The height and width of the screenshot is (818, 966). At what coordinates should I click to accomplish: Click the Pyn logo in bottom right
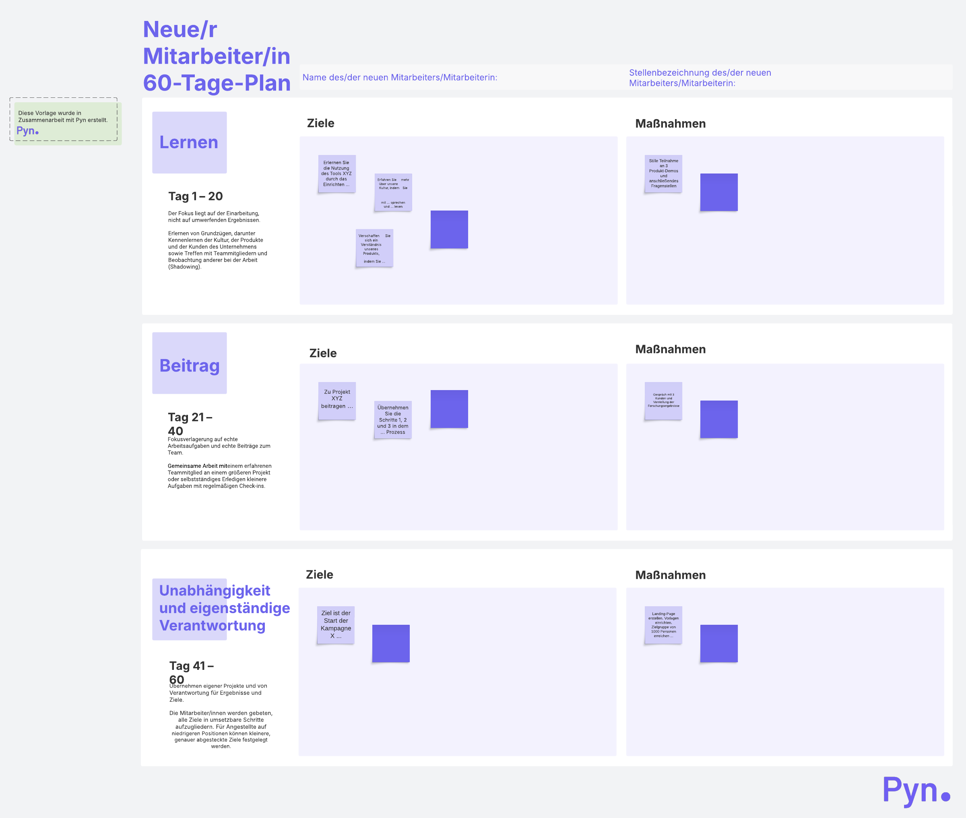pos(915,790)
